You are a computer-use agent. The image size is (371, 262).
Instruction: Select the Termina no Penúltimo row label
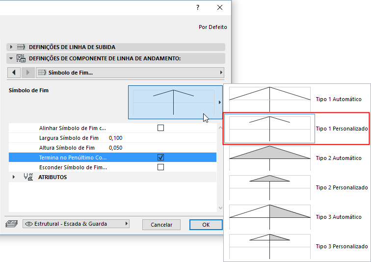[73, 157]
